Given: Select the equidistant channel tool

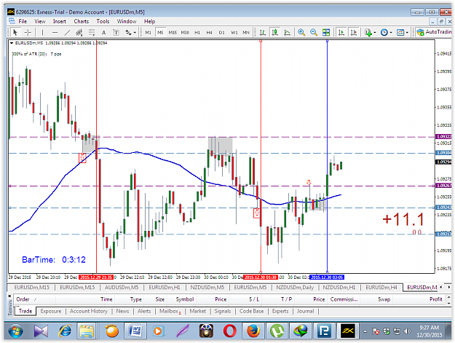Looking at the screenshot, I should [79, 32].
